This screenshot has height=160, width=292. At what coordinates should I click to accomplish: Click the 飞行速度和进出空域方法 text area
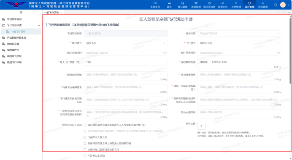125,101
